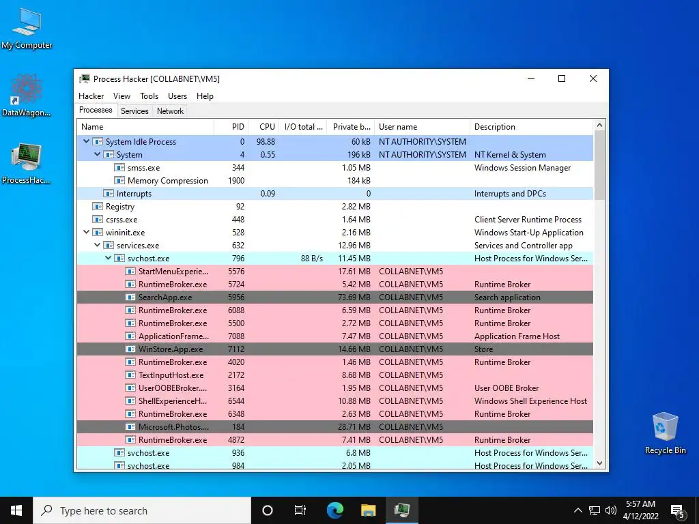Image resolution: width=699 pixels, height=524 pixels.
Task: Open Task View from the taskbar
Action: pyautogui.click(x=300, y=510)
